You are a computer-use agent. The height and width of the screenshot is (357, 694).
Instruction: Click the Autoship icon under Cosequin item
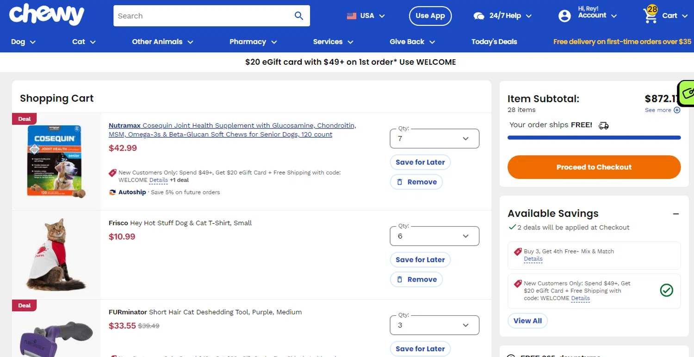pos(112,192)
